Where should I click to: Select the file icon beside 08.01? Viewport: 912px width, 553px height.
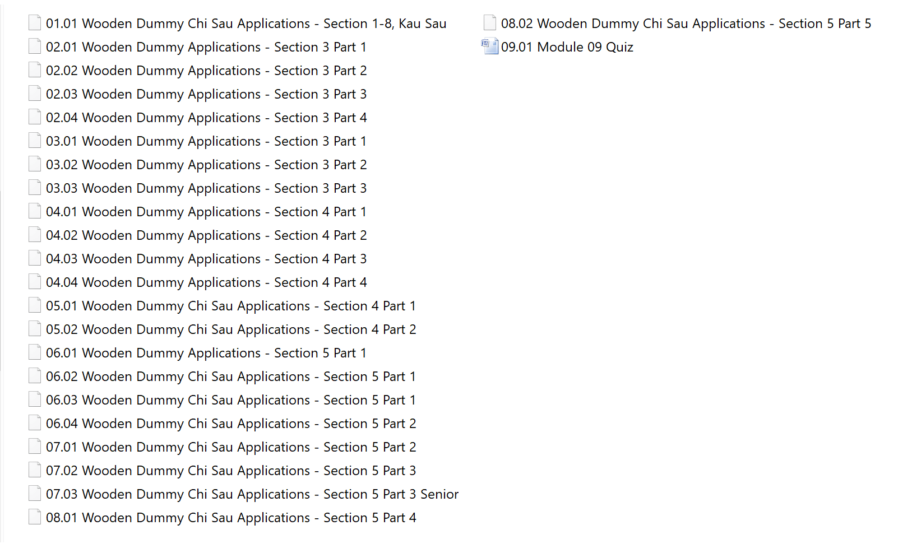[x=35, y=517]
